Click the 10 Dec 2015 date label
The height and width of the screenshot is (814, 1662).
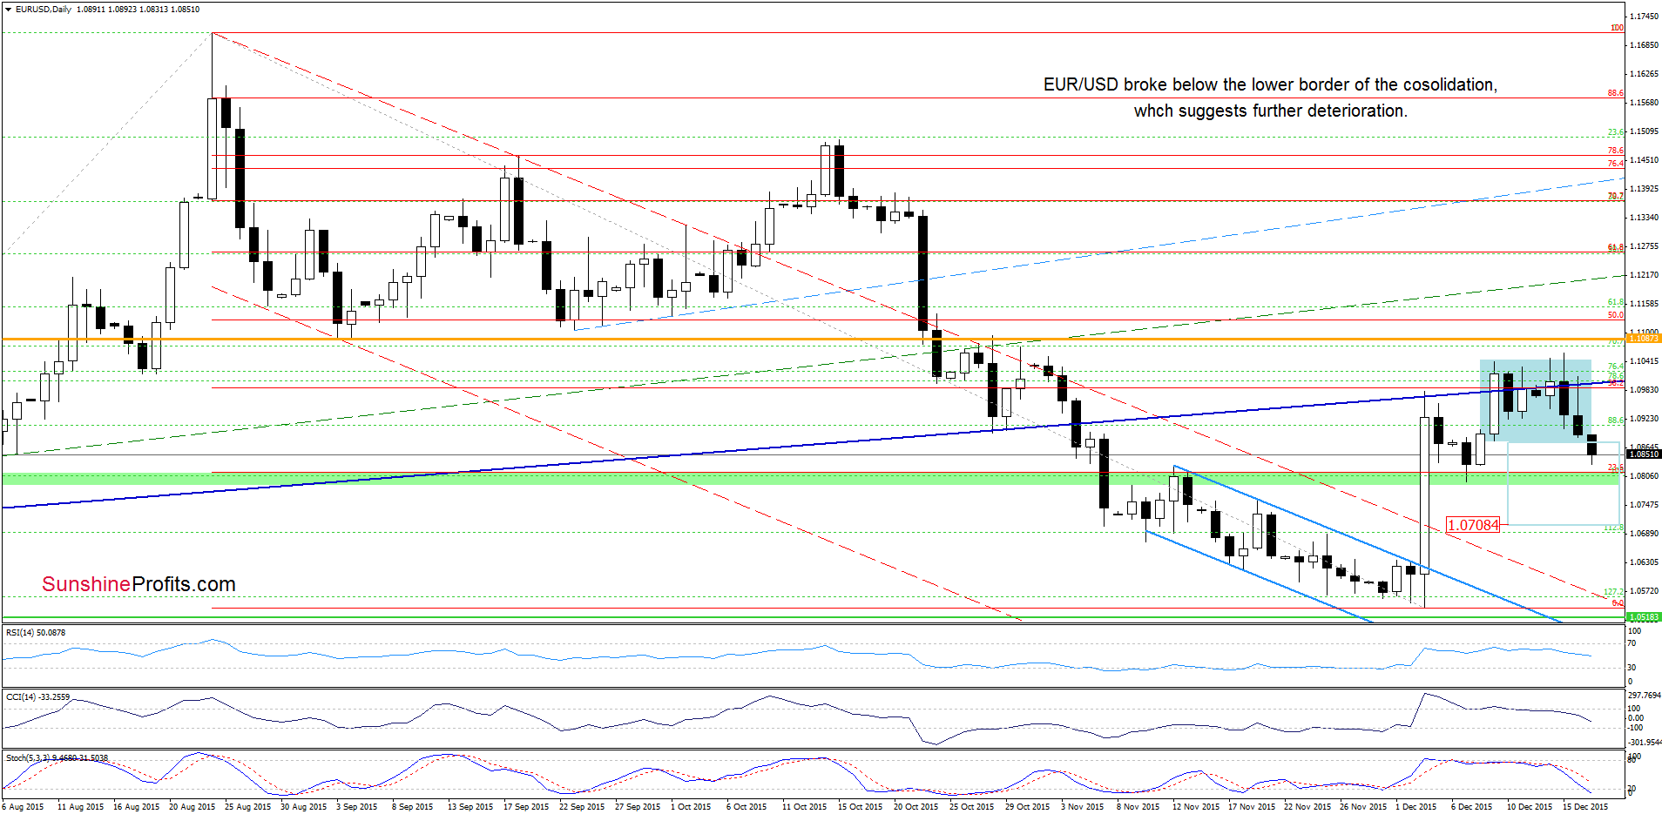(x=1530, y=807)
